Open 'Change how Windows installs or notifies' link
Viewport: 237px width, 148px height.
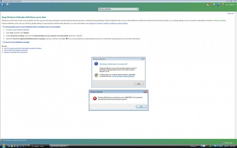point(108,23)
